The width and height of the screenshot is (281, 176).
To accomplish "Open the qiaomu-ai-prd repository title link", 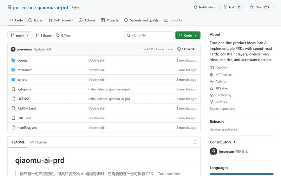I will point(53,7).
